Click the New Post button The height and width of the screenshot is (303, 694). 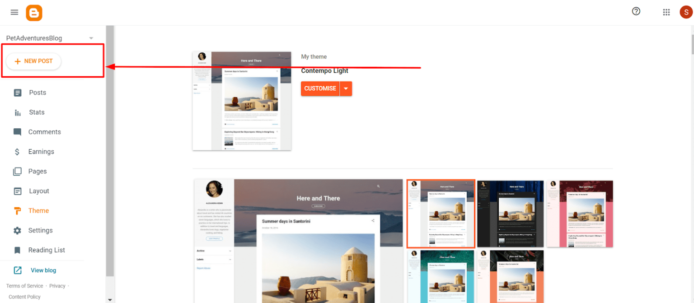point(33,61)
